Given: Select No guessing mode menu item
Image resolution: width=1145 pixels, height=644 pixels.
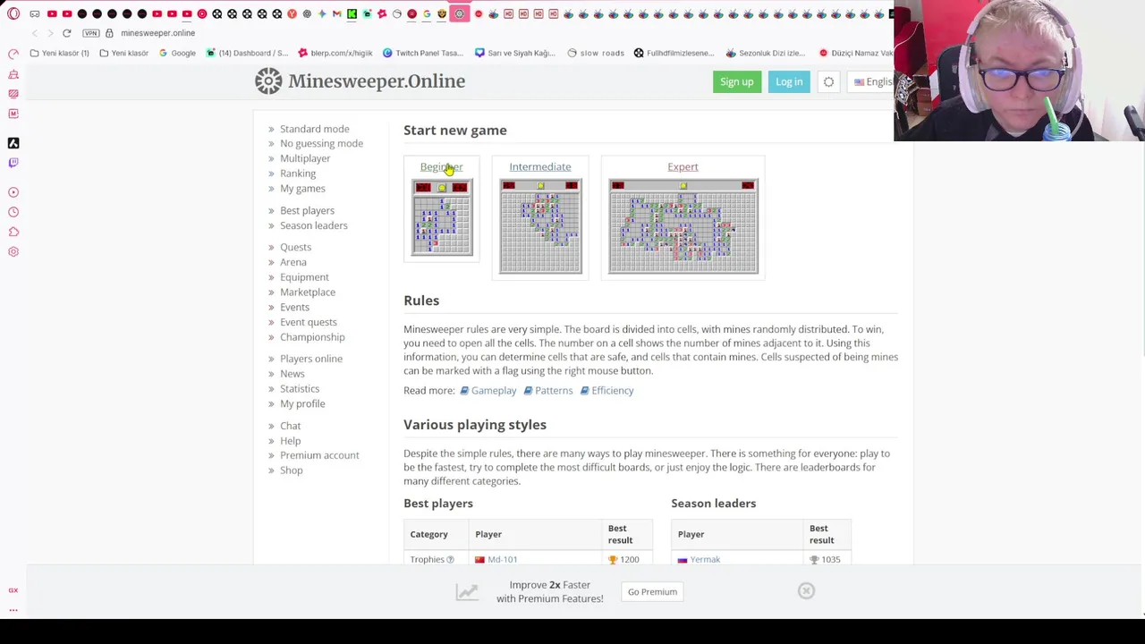Looking at the screenshot, I should pyautogui.click(x=321, y=143).
